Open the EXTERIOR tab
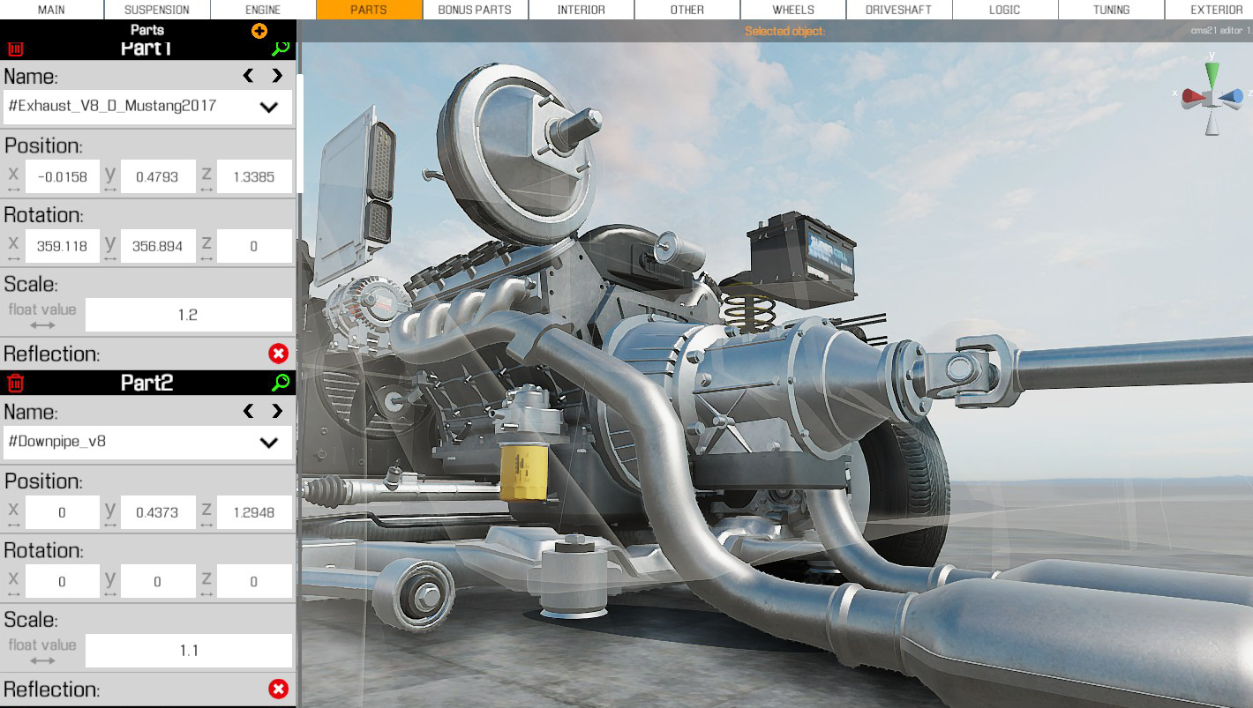 tap(1216, 10)
